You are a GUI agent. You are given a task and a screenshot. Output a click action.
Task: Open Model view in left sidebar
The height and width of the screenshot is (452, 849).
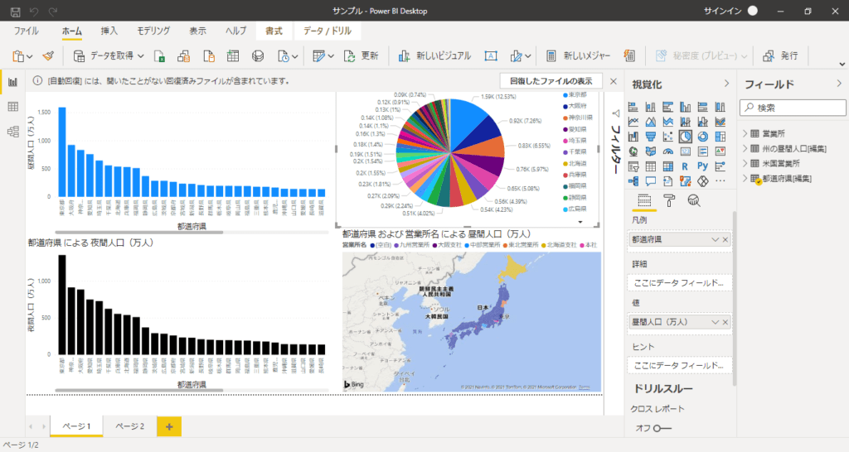click(x=13, y=131)
